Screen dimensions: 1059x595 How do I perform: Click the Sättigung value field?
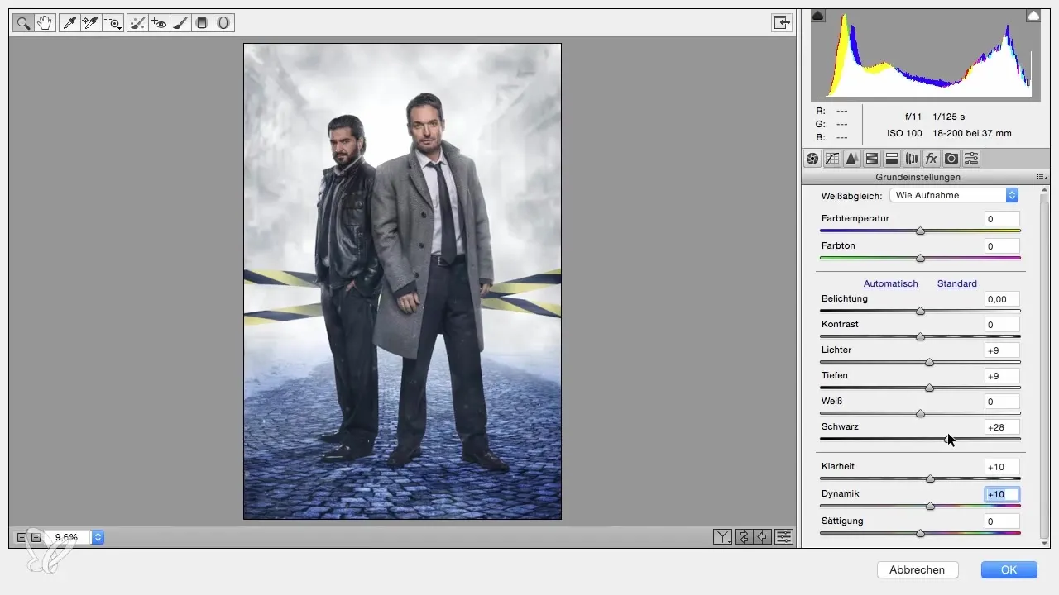(1002, 521)
